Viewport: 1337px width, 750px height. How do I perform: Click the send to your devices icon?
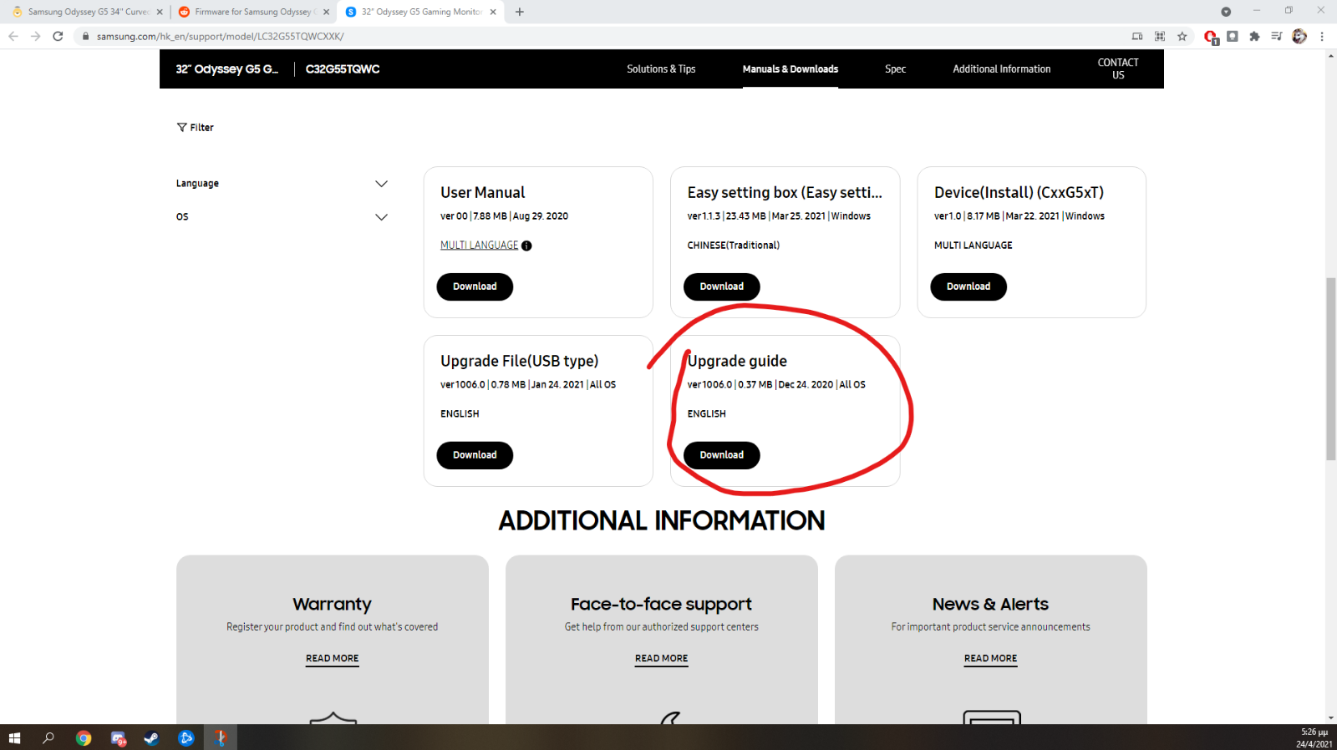pos(1137,36)
